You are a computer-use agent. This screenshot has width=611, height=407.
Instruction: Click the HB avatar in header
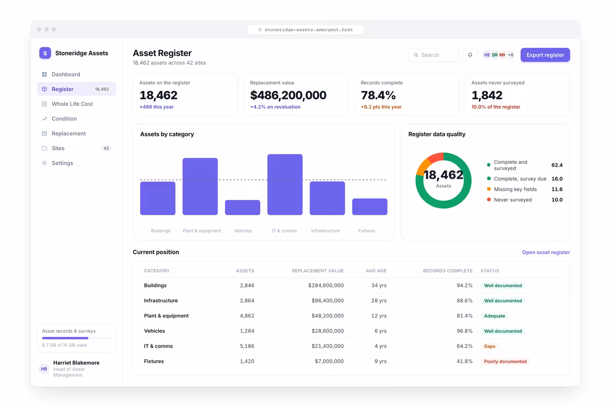click(487, 55)
